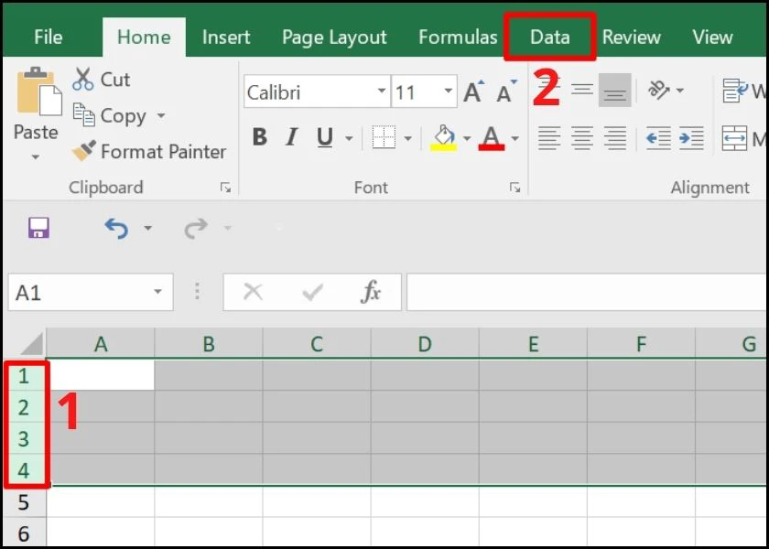Open the underline style dropdown arrow
Viewport: 769px width, 549px height.
(349, 139)
